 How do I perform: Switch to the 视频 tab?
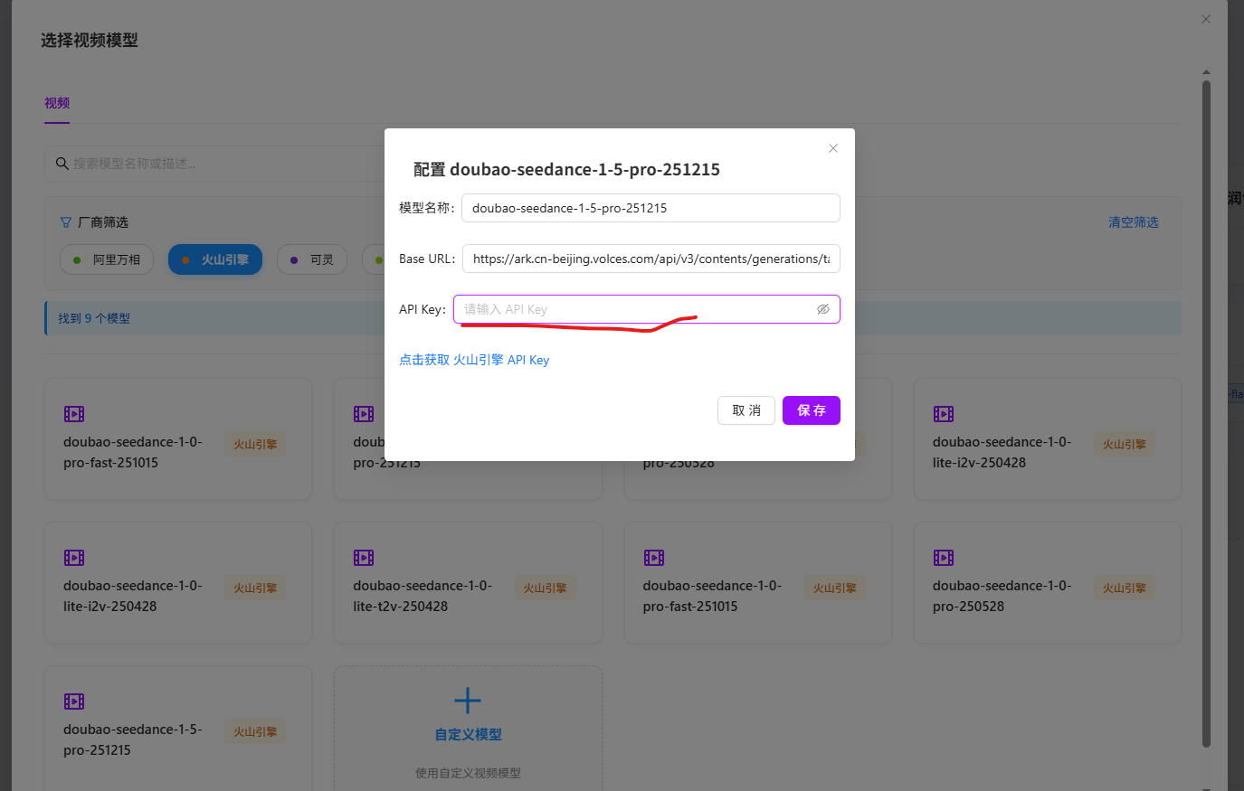coord(57,103)
